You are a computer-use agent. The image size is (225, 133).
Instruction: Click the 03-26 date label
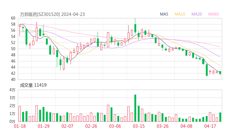tap(163, 126)
